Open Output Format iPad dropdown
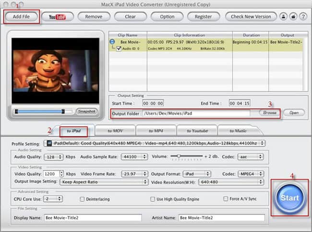The width and height of the screenshot is (312, 232). click(197, 174)
